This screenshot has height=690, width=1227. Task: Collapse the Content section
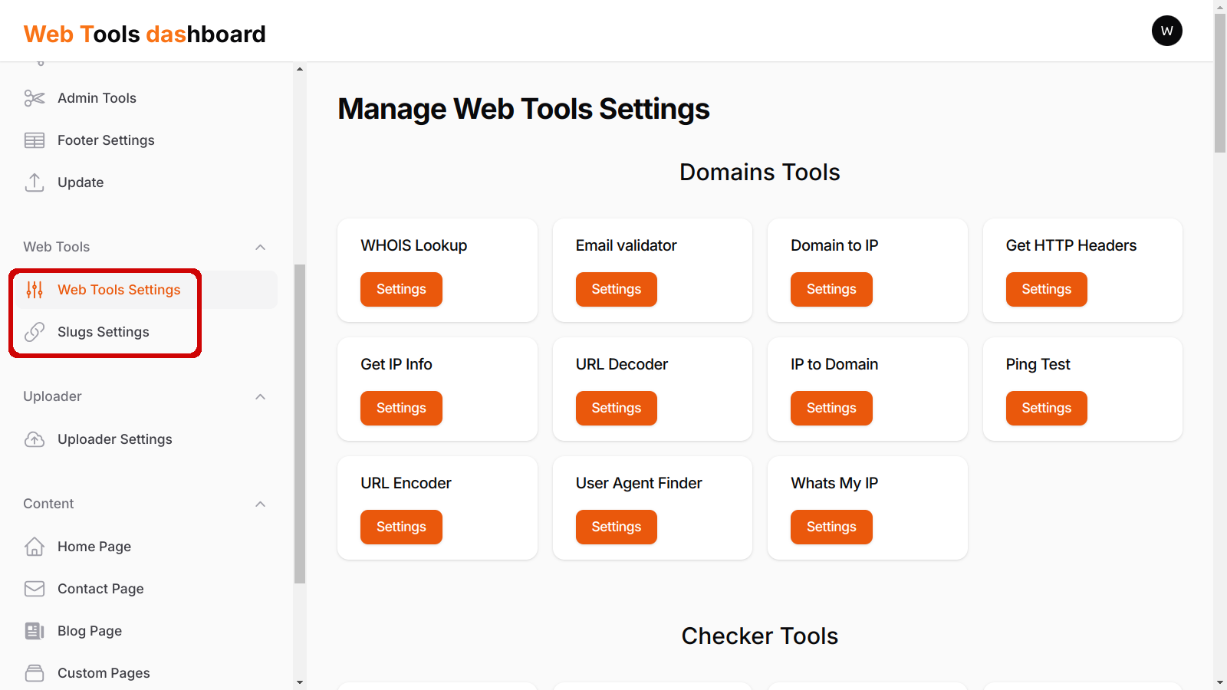pos(260,504)
